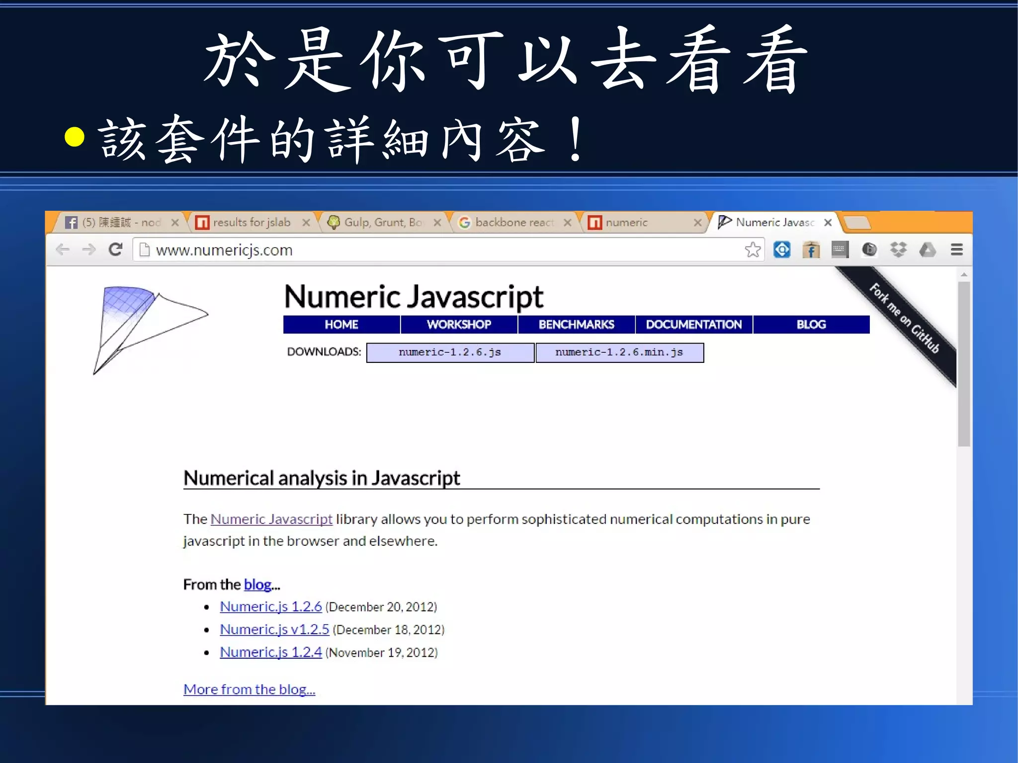Click the vertical scrollbar thumb
This screenshot has width=1018, height=763.
click(x=964, y=364)
